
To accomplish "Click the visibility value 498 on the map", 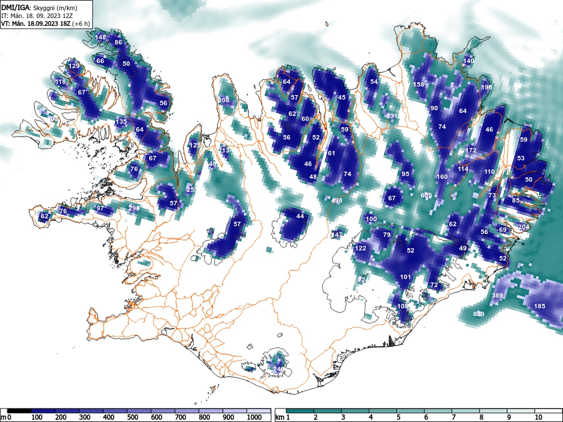I will pos(337,201).
